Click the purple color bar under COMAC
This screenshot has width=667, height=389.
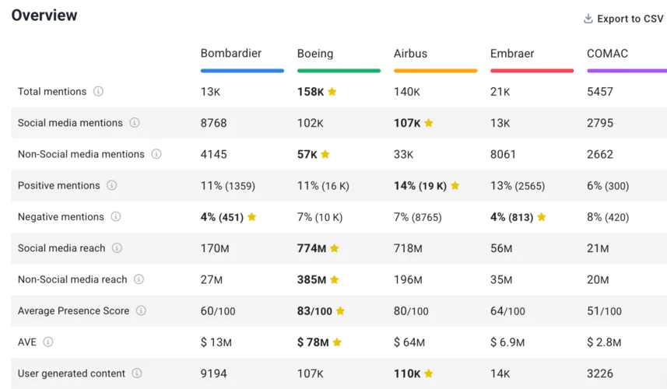click(x=627, y=71)
